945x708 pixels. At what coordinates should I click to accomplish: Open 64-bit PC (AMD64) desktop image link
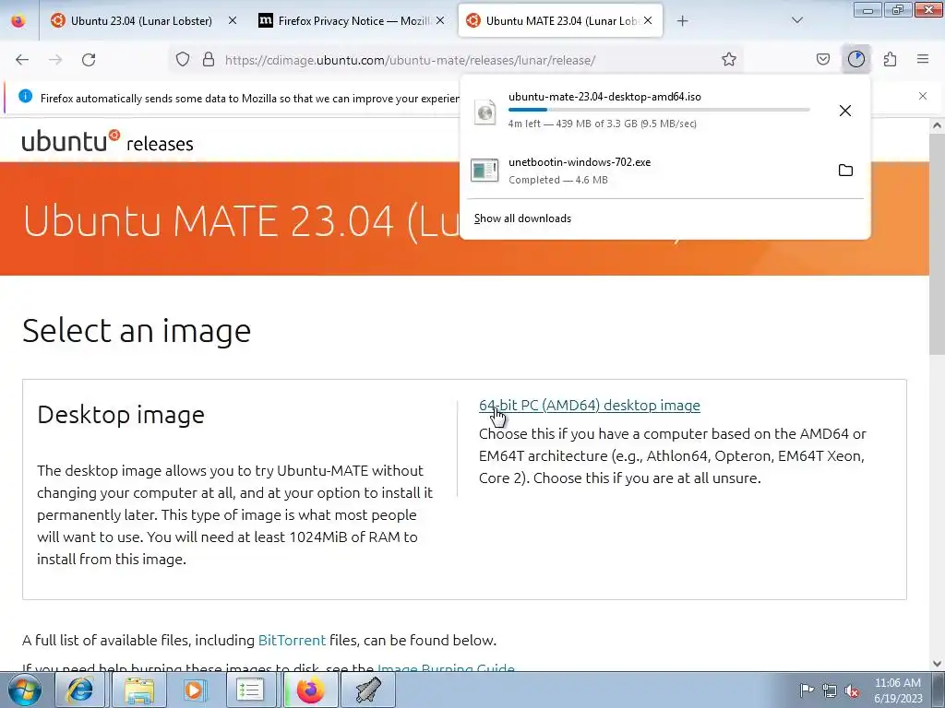(590, 406)
